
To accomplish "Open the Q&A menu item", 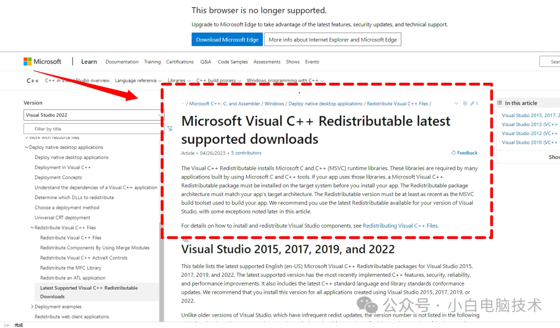I will (205, 62).
